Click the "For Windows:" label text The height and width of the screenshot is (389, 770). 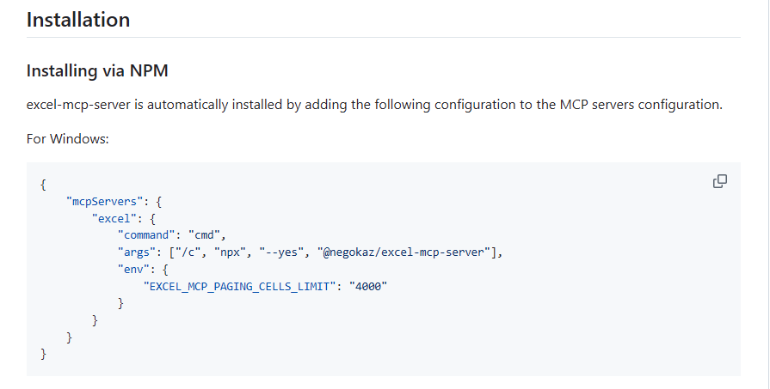[68, 138]
